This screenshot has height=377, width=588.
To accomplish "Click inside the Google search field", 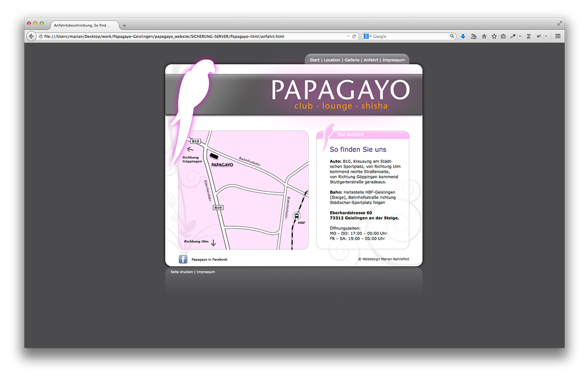I will coord(410,36).
